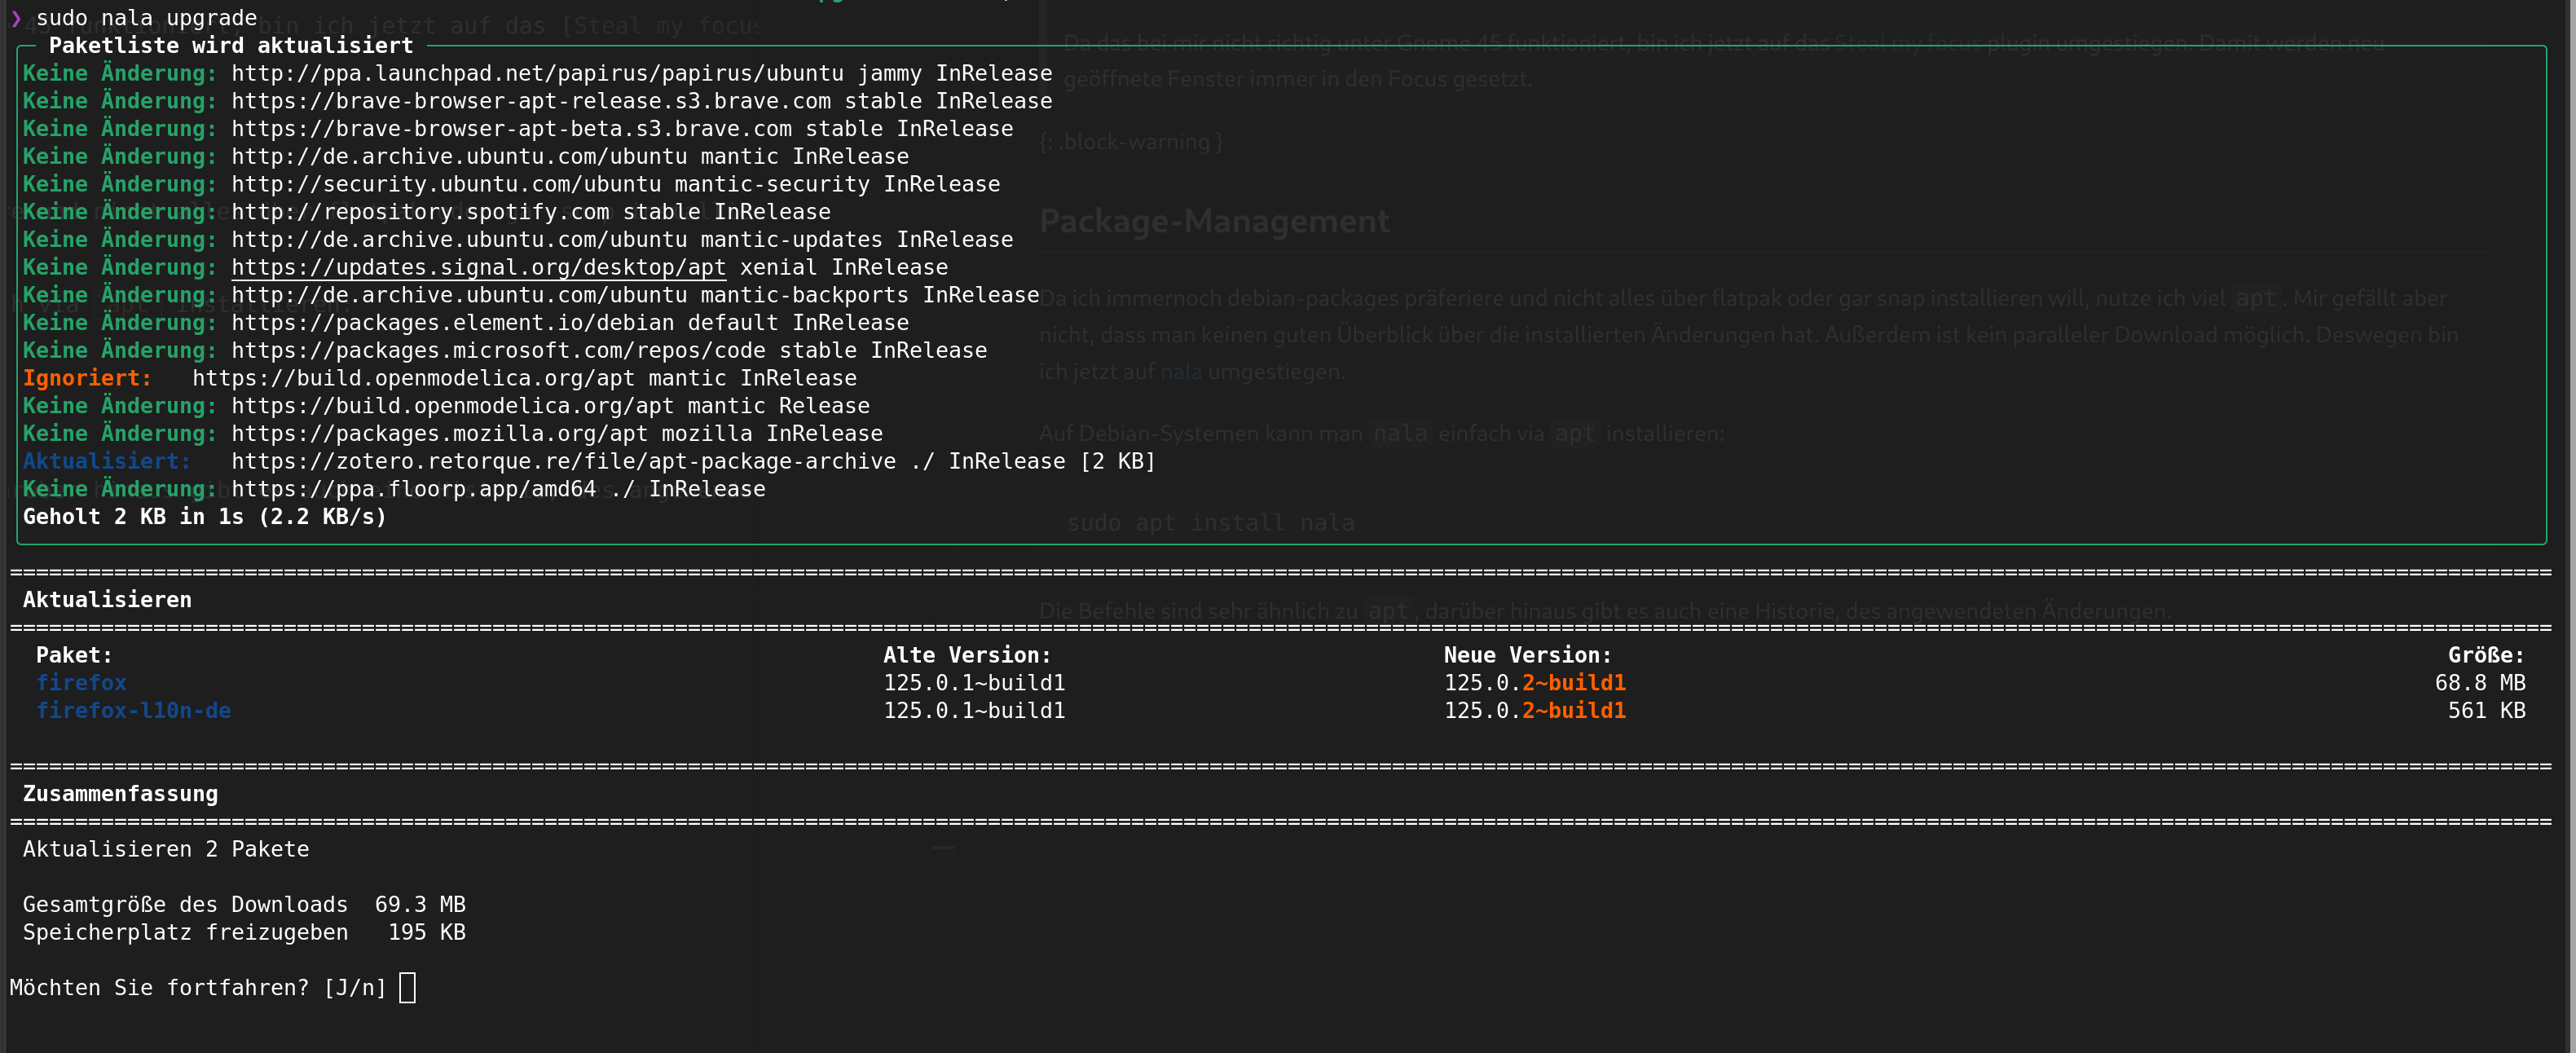Click the blue Aktualisiert status label
The width and height of the screenshot is (2576, 1053).
(106, 461)
